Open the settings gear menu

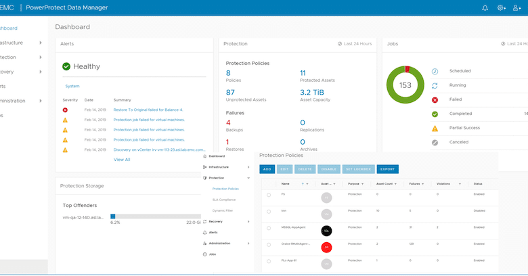[x=502, y=7]
